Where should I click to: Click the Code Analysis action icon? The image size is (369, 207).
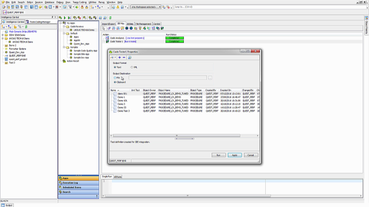click(107, 38)
